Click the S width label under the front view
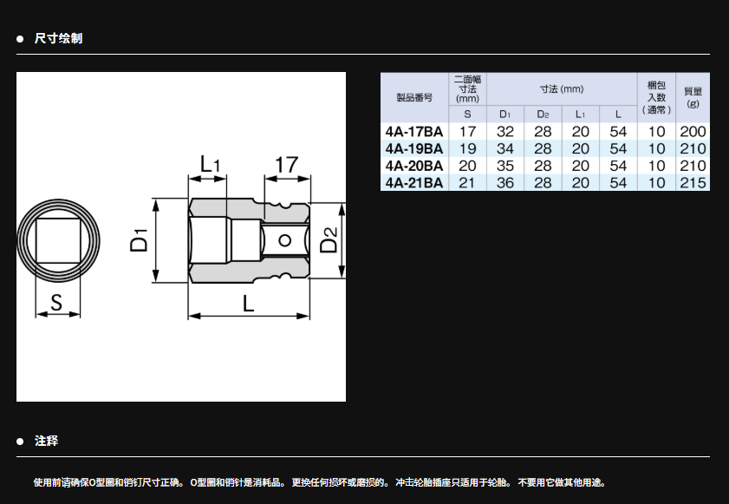This screenshot has height=504, width=729. point(56,304)
